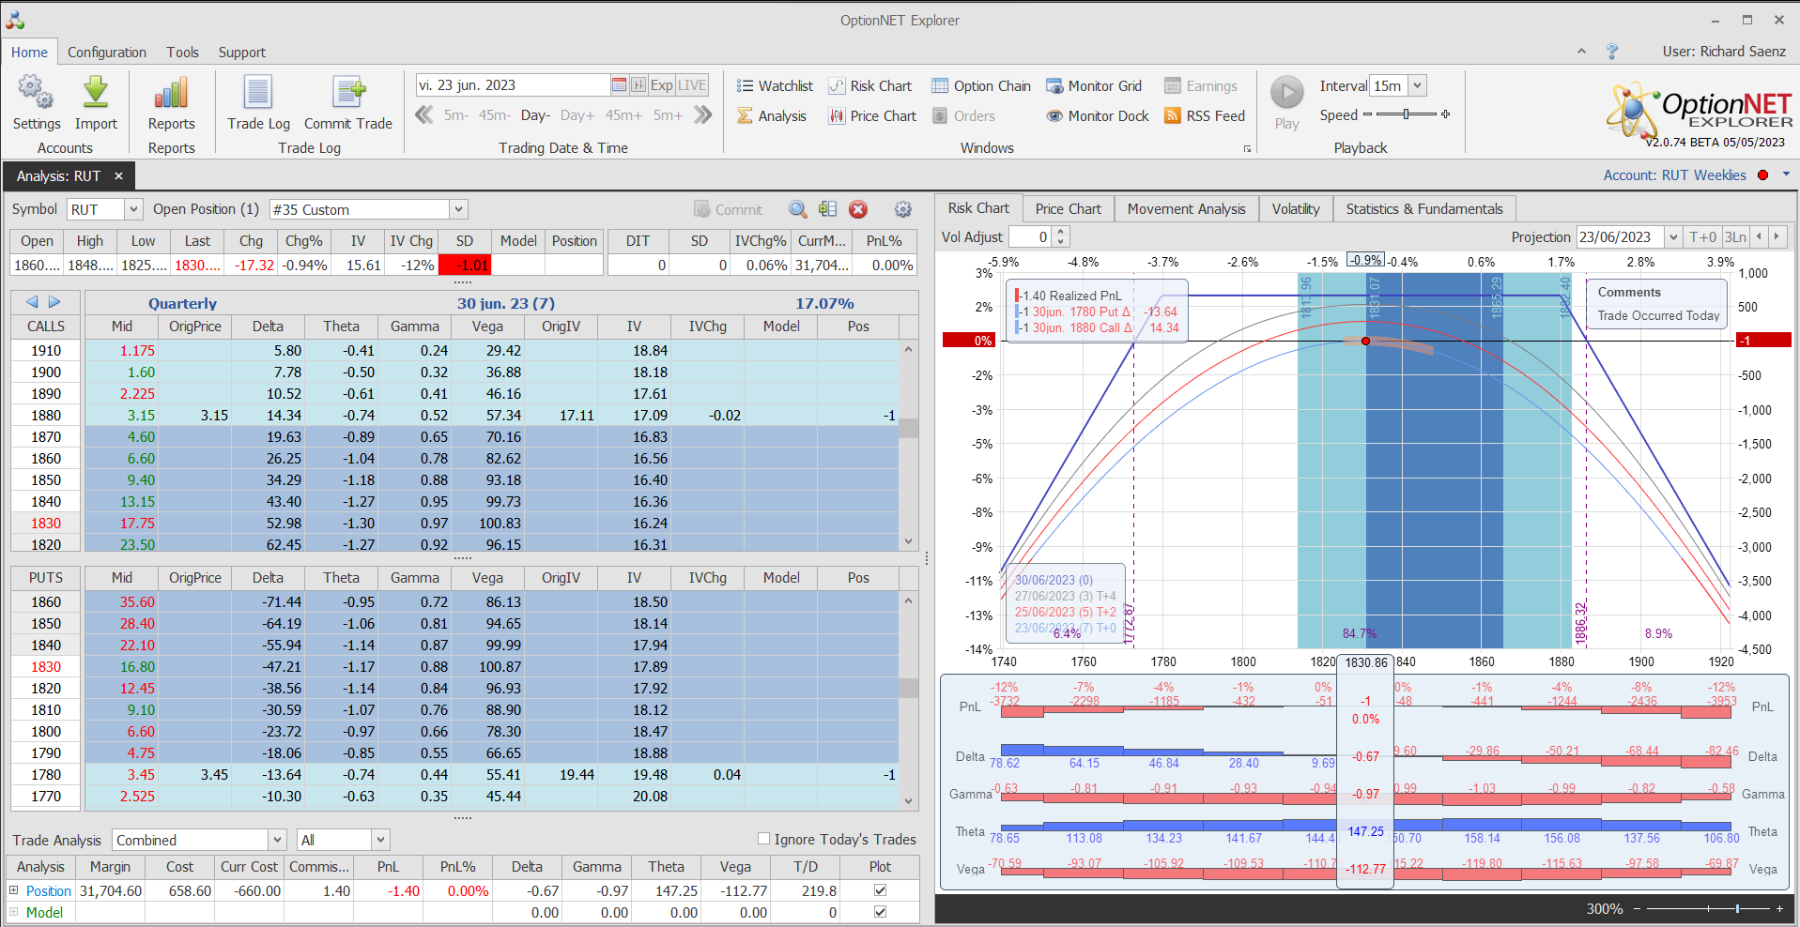Open the Watchlist window
This screenshot has height=927, width=1800.
(775, 86)
